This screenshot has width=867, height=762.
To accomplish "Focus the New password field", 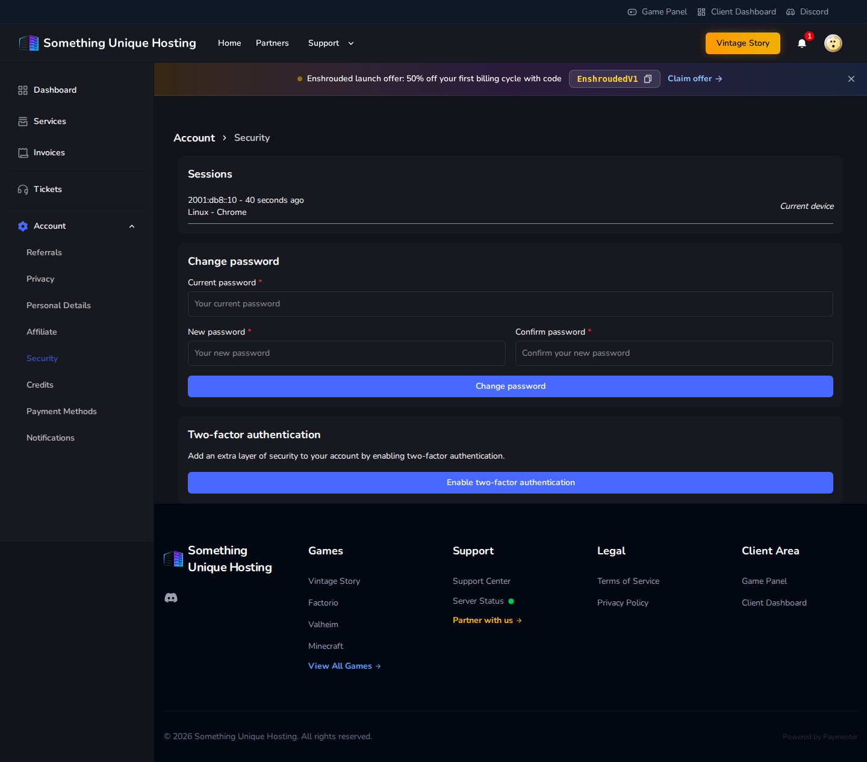I will tap(347, 353).
